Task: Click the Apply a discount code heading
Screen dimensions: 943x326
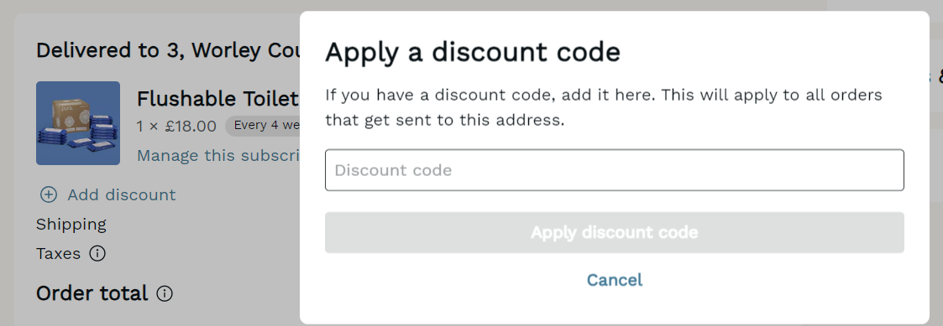Action: point(473,52)
